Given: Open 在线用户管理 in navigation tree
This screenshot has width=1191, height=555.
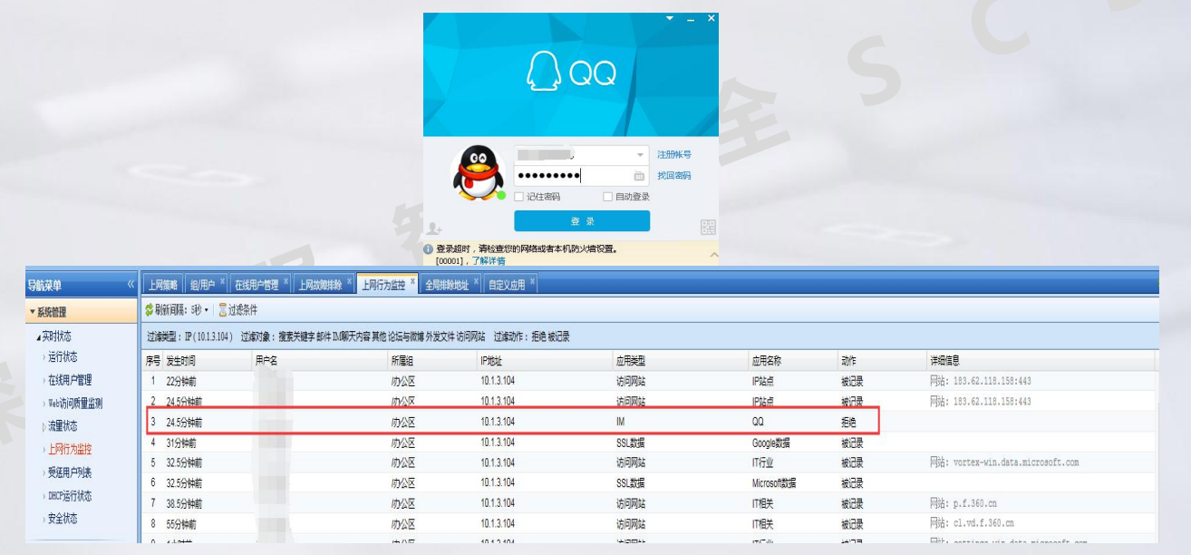Looking at the screenshot, I should (x=70, y=380).
